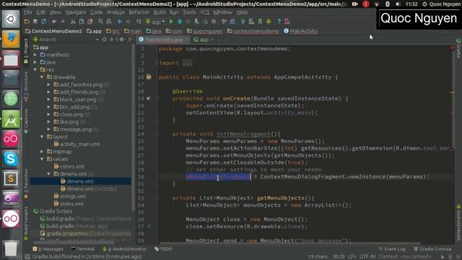The width and height of the screenshot is (462, 260).
Task: Click Scroll from Source target icon
Action: click(104, 39)
